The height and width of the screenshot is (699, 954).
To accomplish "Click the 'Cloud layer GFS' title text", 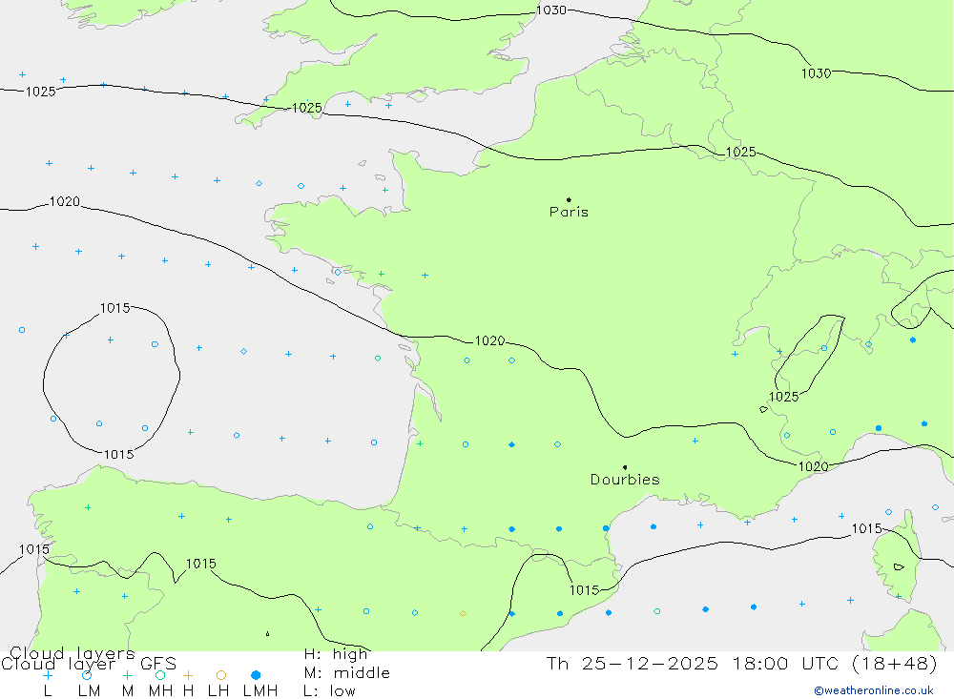I will [89, 664].
